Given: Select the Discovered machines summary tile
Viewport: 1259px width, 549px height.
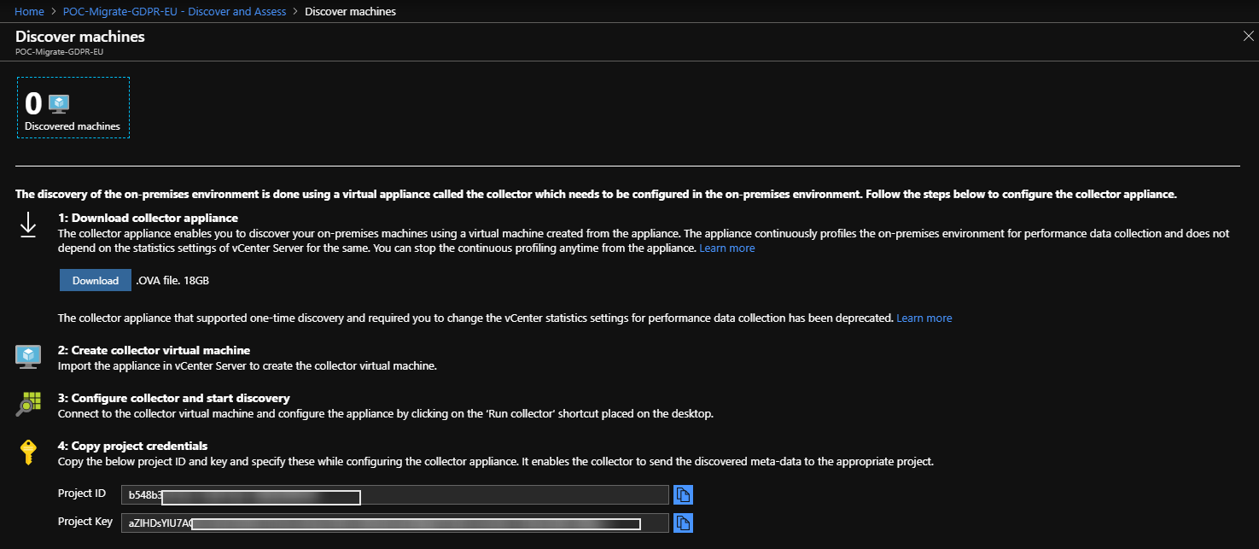Looking at the screenshot, I should coord(73,108).
